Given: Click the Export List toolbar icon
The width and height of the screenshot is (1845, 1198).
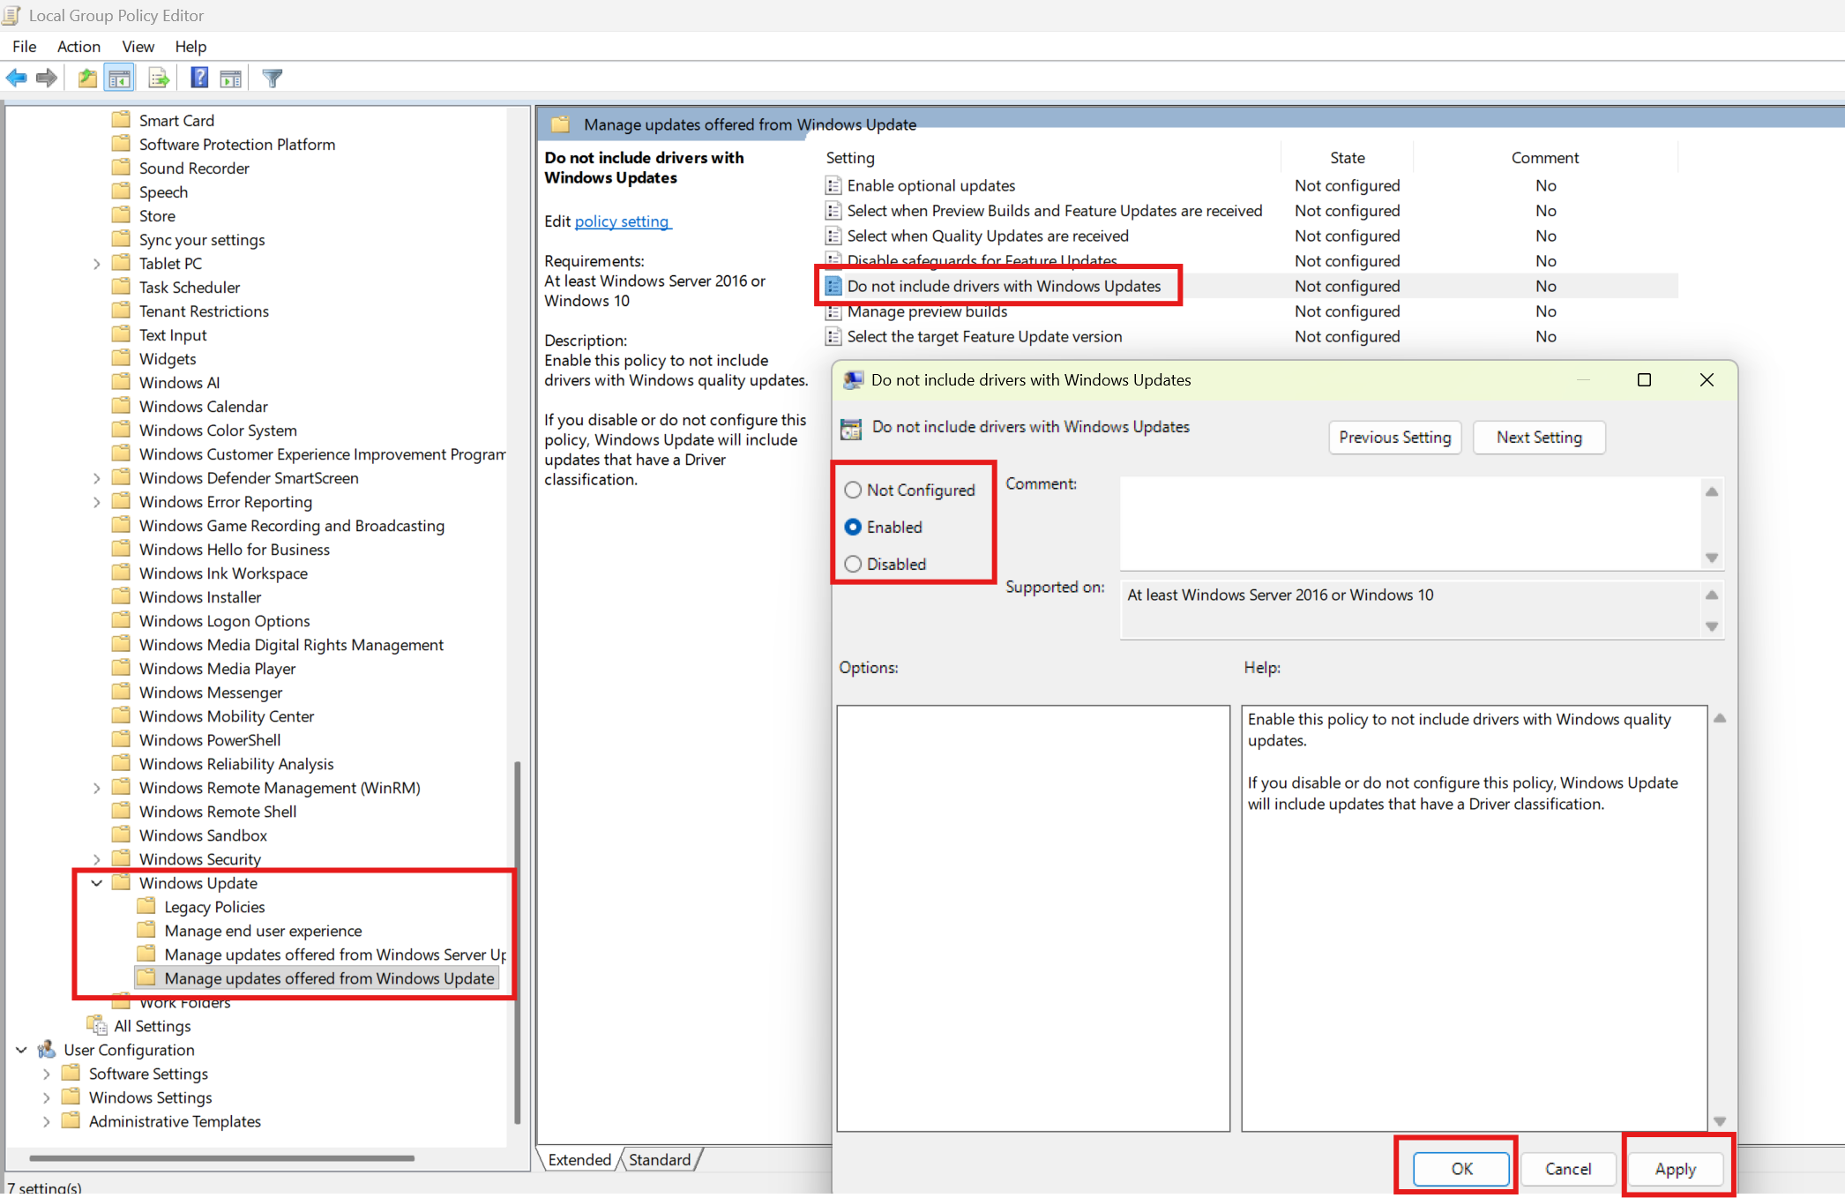Looking at the screenshot, I should pos(159,79).
